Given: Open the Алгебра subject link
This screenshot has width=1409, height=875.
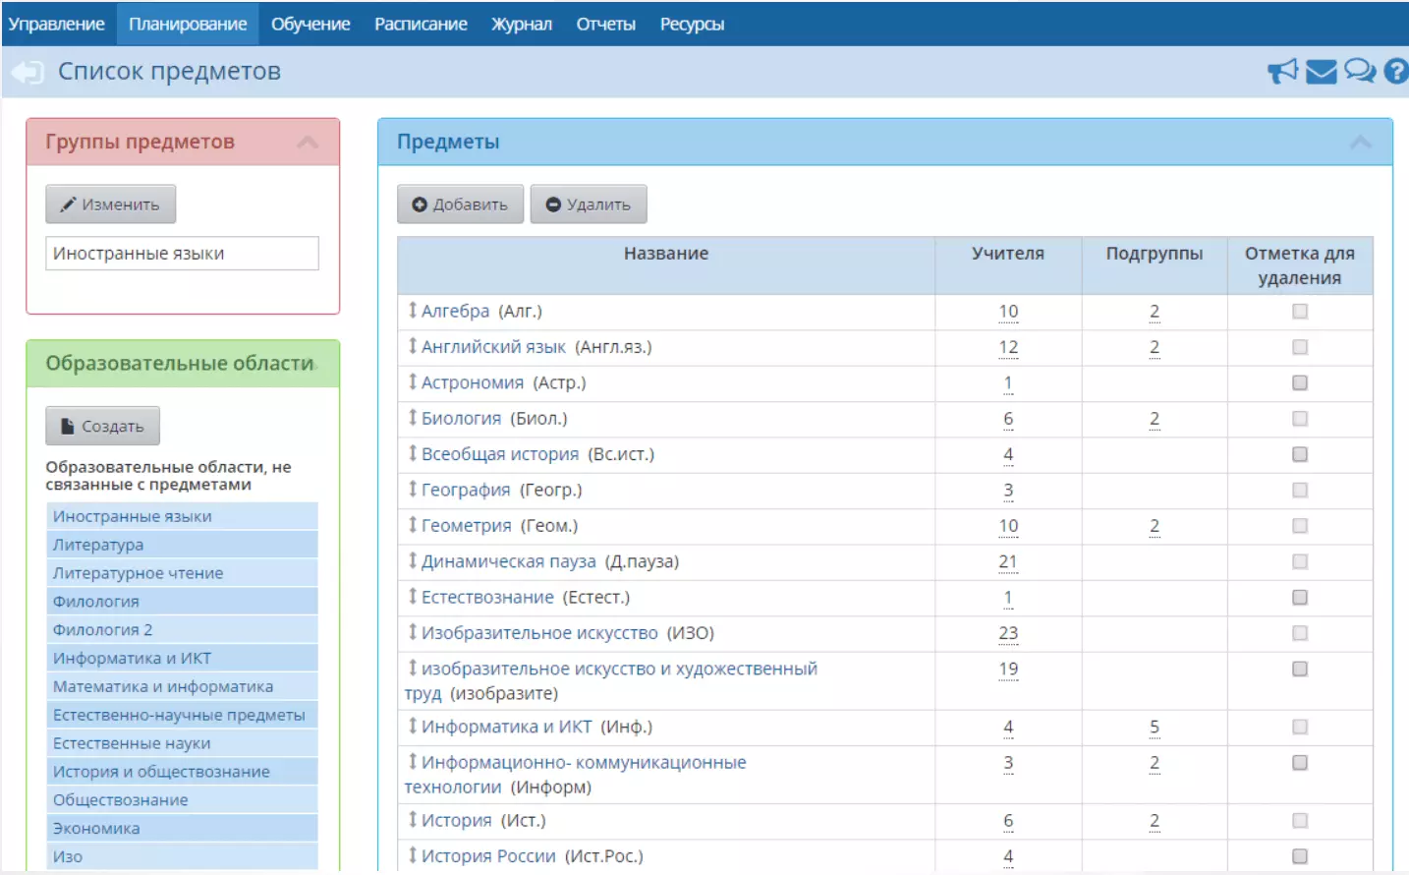Looking at the screenshot, I should click(455, 311).
